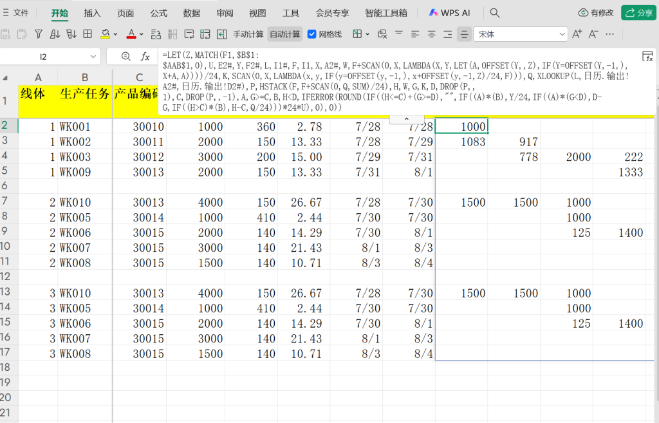The height and width of the screenshot is (423, 659).
Task: Decrease font size with A- icon
Action: coord(593,34)
